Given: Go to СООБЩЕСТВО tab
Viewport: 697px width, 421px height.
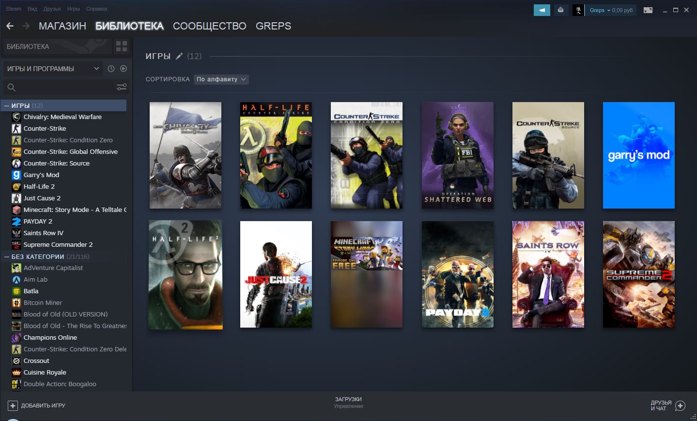Looking at the screenshot, I should tap(210, 26).
